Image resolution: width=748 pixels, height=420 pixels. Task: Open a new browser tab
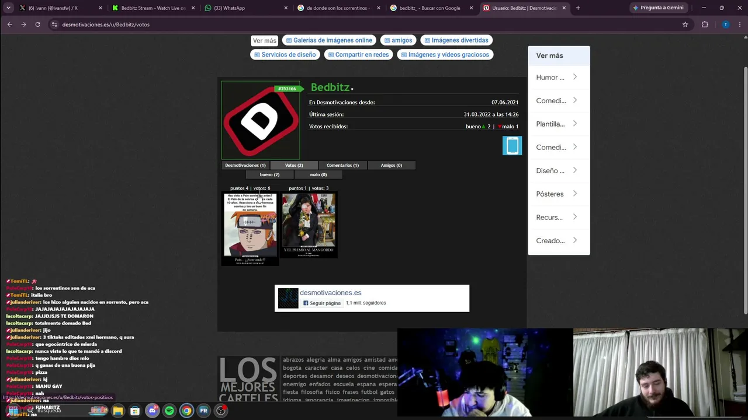coord(578,8)
